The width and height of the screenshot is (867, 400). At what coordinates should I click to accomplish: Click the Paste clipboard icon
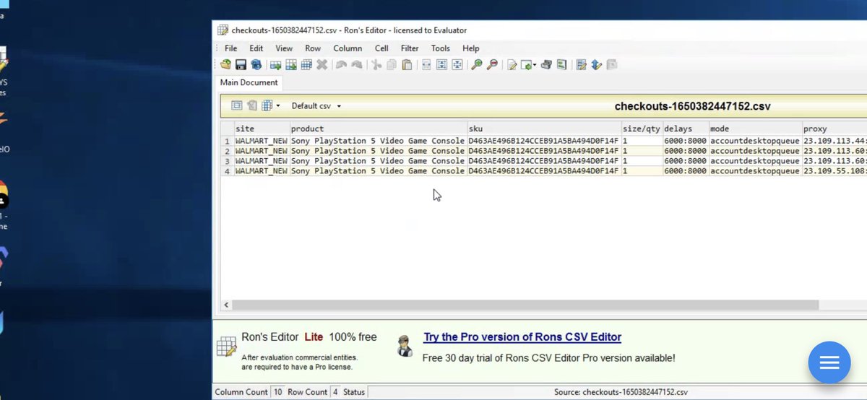pos(407,64)
